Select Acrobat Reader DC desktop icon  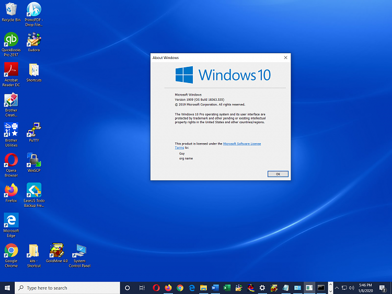[x=11, y=75]
